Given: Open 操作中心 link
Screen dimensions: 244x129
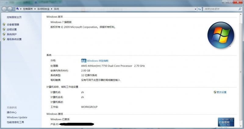Looking at the screenshot, I should click(x=12, y=113).
